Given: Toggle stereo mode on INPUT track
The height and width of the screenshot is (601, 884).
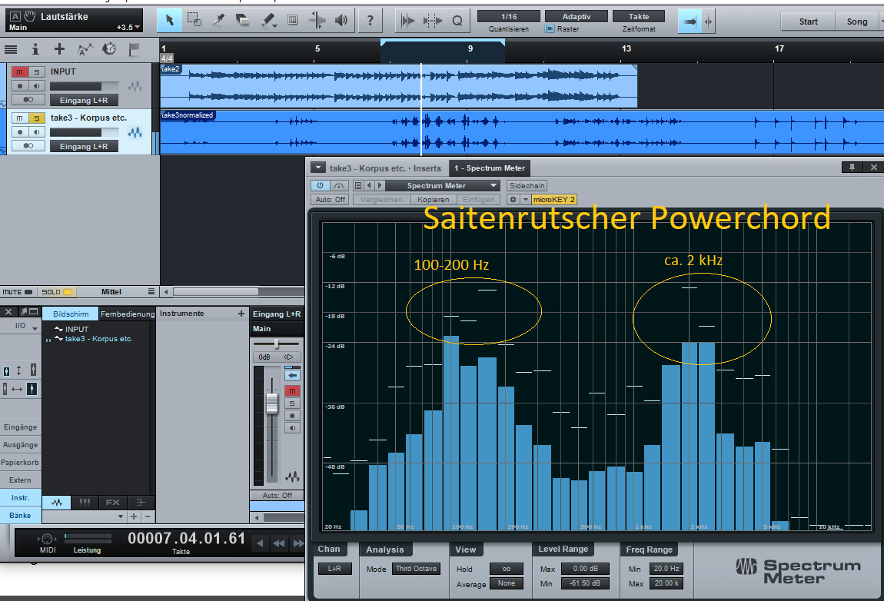Looking at the screenshot, I should [28, 100].
